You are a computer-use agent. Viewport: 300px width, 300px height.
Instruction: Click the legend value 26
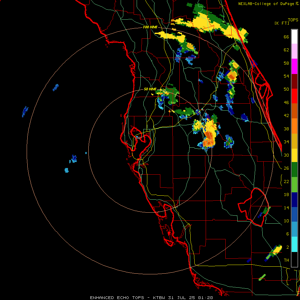point(286,168)
